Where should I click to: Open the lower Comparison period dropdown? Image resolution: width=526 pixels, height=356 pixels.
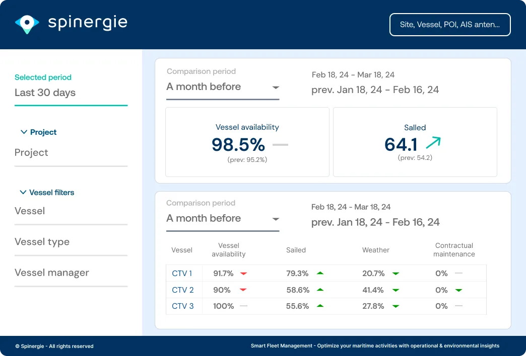click(223, 219)
